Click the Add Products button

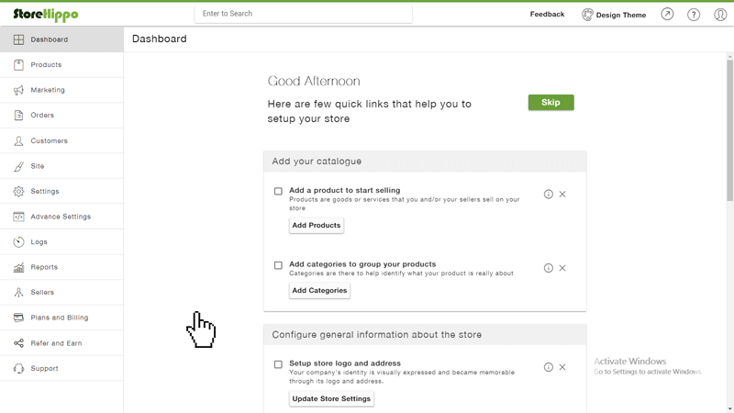(317, 225)
